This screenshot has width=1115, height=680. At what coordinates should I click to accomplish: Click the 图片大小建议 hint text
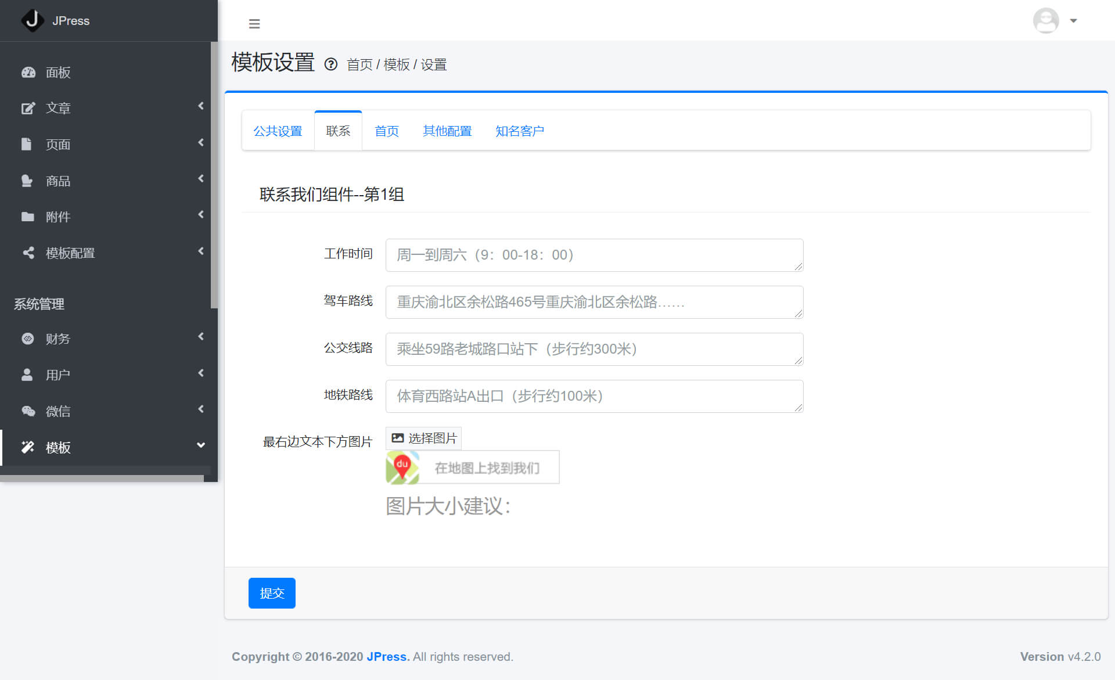pos(449,506)
